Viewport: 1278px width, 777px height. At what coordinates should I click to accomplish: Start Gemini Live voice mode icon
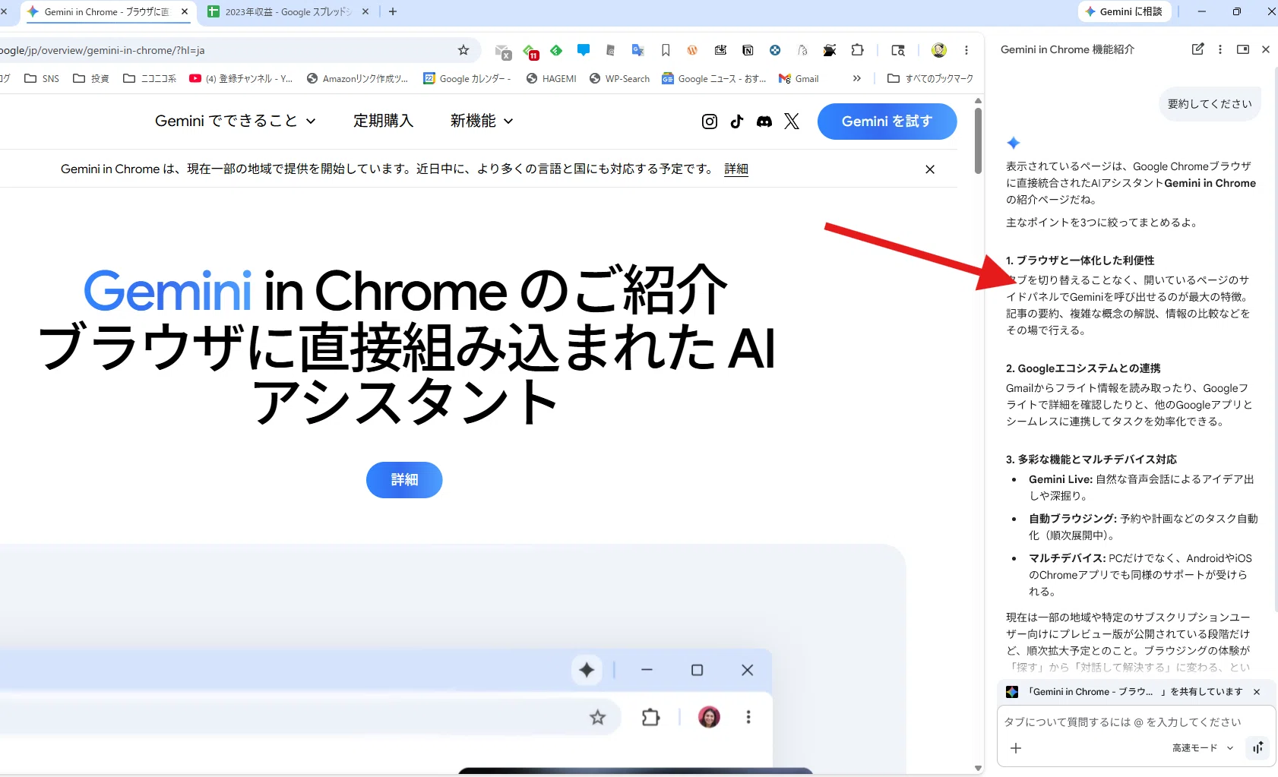(1258, 747)
